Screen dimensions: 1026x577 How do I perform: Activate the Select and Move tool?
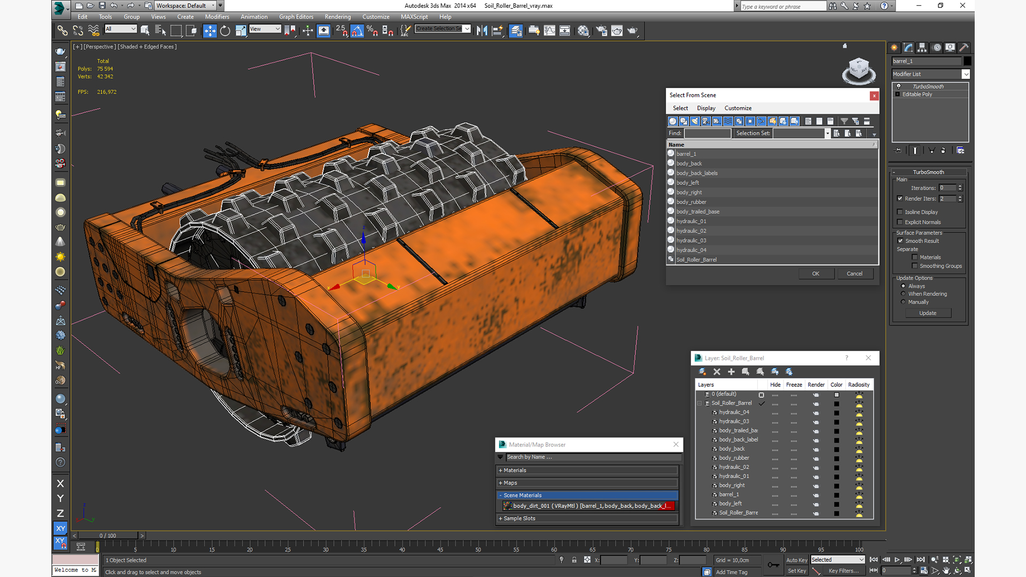210,30
